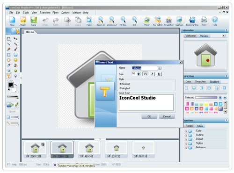
Task: Click the Save toolbar icon
Action: pyautogui.click(x=34, y=21)
